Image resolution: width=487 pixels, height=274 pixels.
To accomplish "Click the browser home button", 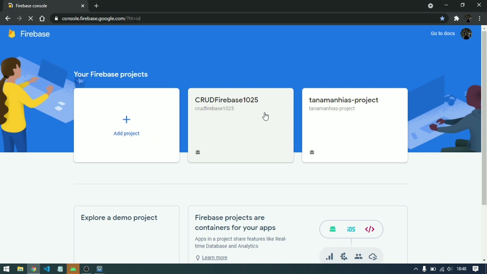I will point(42,18).
